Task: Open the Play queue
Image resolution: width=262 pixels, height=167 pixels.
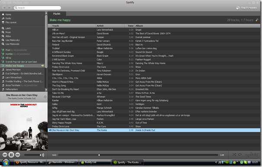Action: click(x=11, y=23)
